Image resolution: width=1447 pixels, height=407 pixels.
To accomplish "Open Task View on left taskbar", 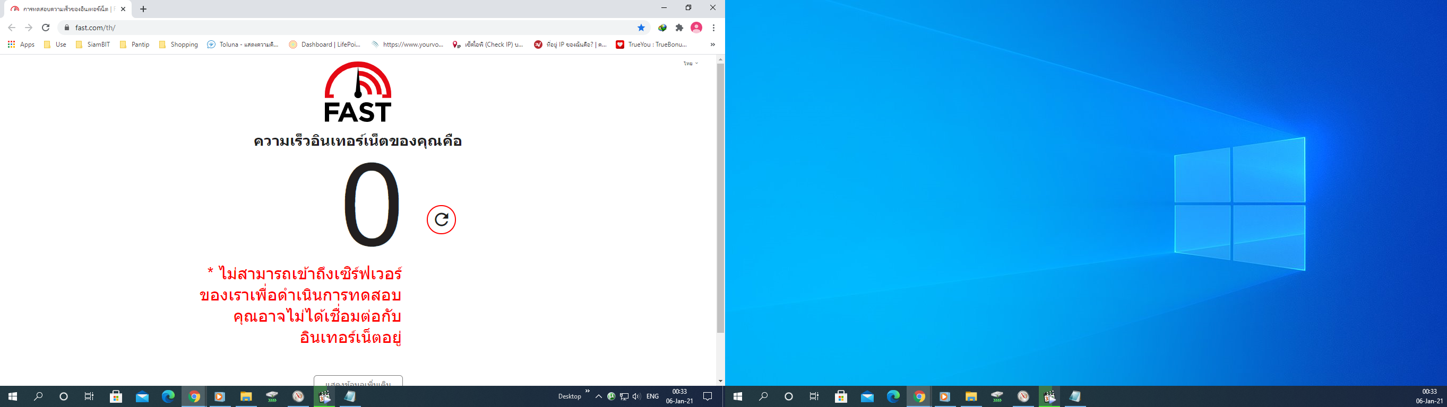I will tap(89, 396).
